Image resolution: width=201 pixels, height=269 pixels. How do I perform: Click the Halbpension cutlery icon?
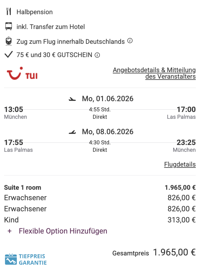(x=9, y=12)
